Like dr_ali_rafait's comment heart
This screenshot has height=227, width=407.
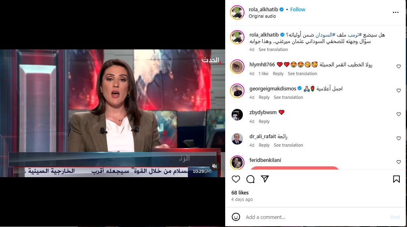coord(399,138)
